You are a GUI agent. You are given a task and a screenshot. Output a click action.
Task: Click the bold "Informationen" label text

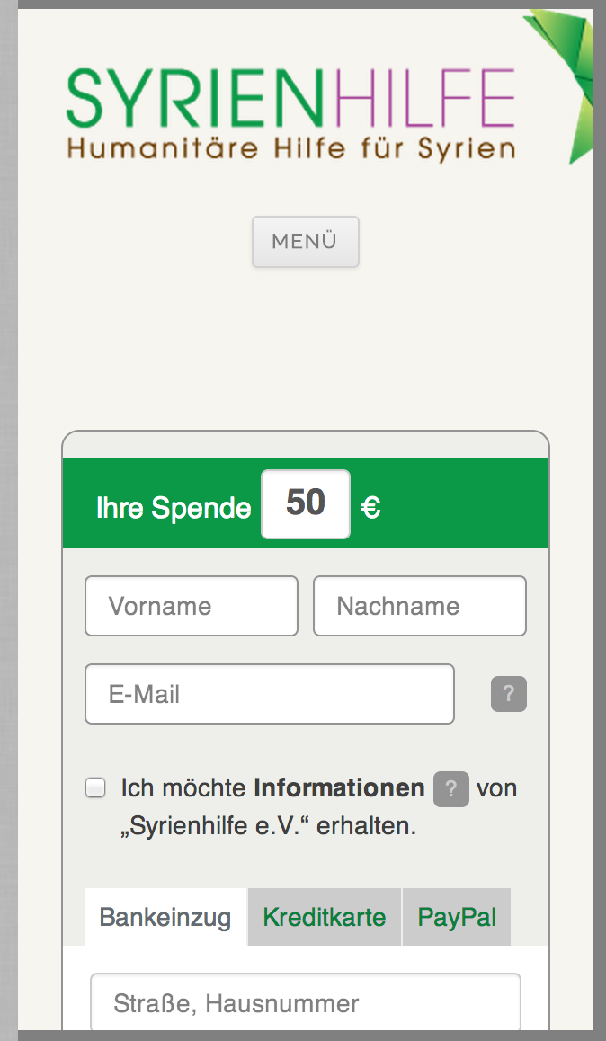(x=339, y=788)
